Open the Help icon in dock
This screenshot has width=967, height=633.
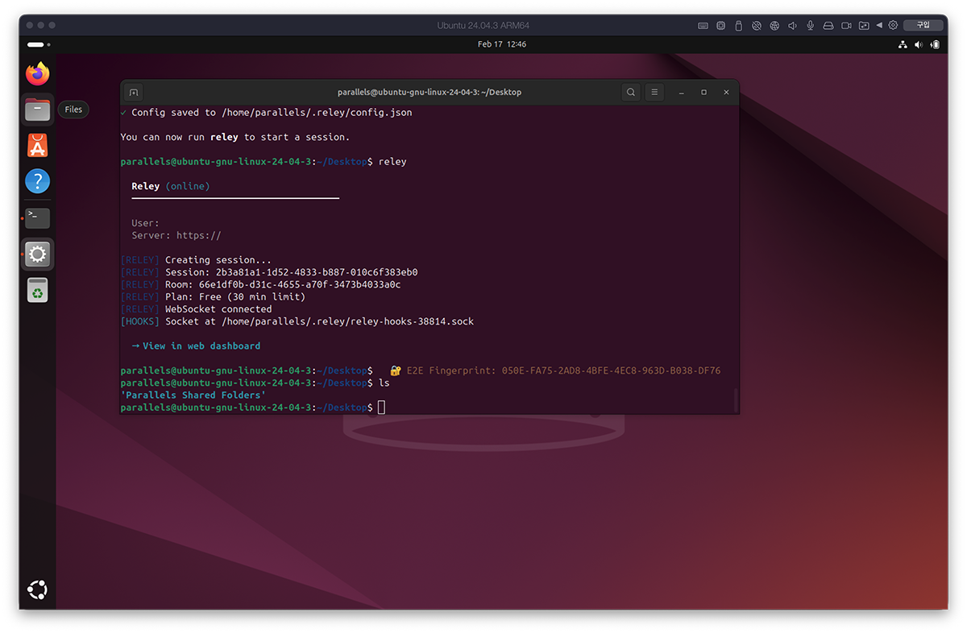37,181
